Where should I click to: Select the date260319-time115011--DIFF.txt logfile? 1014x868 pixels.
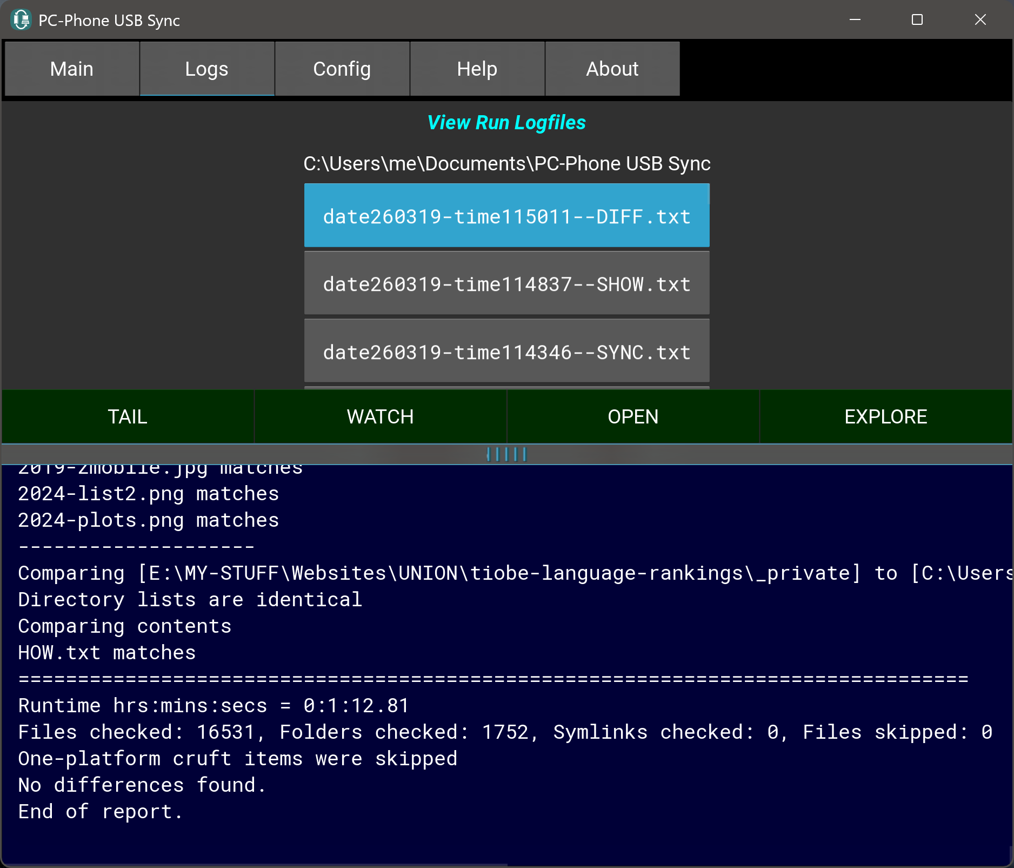[x=506, y=216]
